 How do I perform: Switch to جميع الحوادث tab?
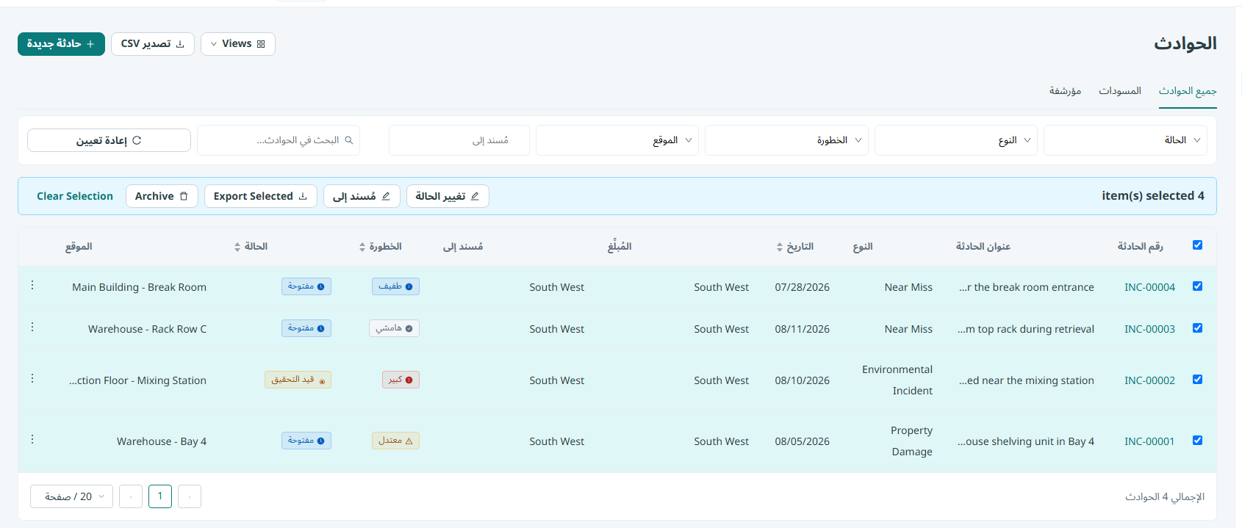(x=1188, y=91)
